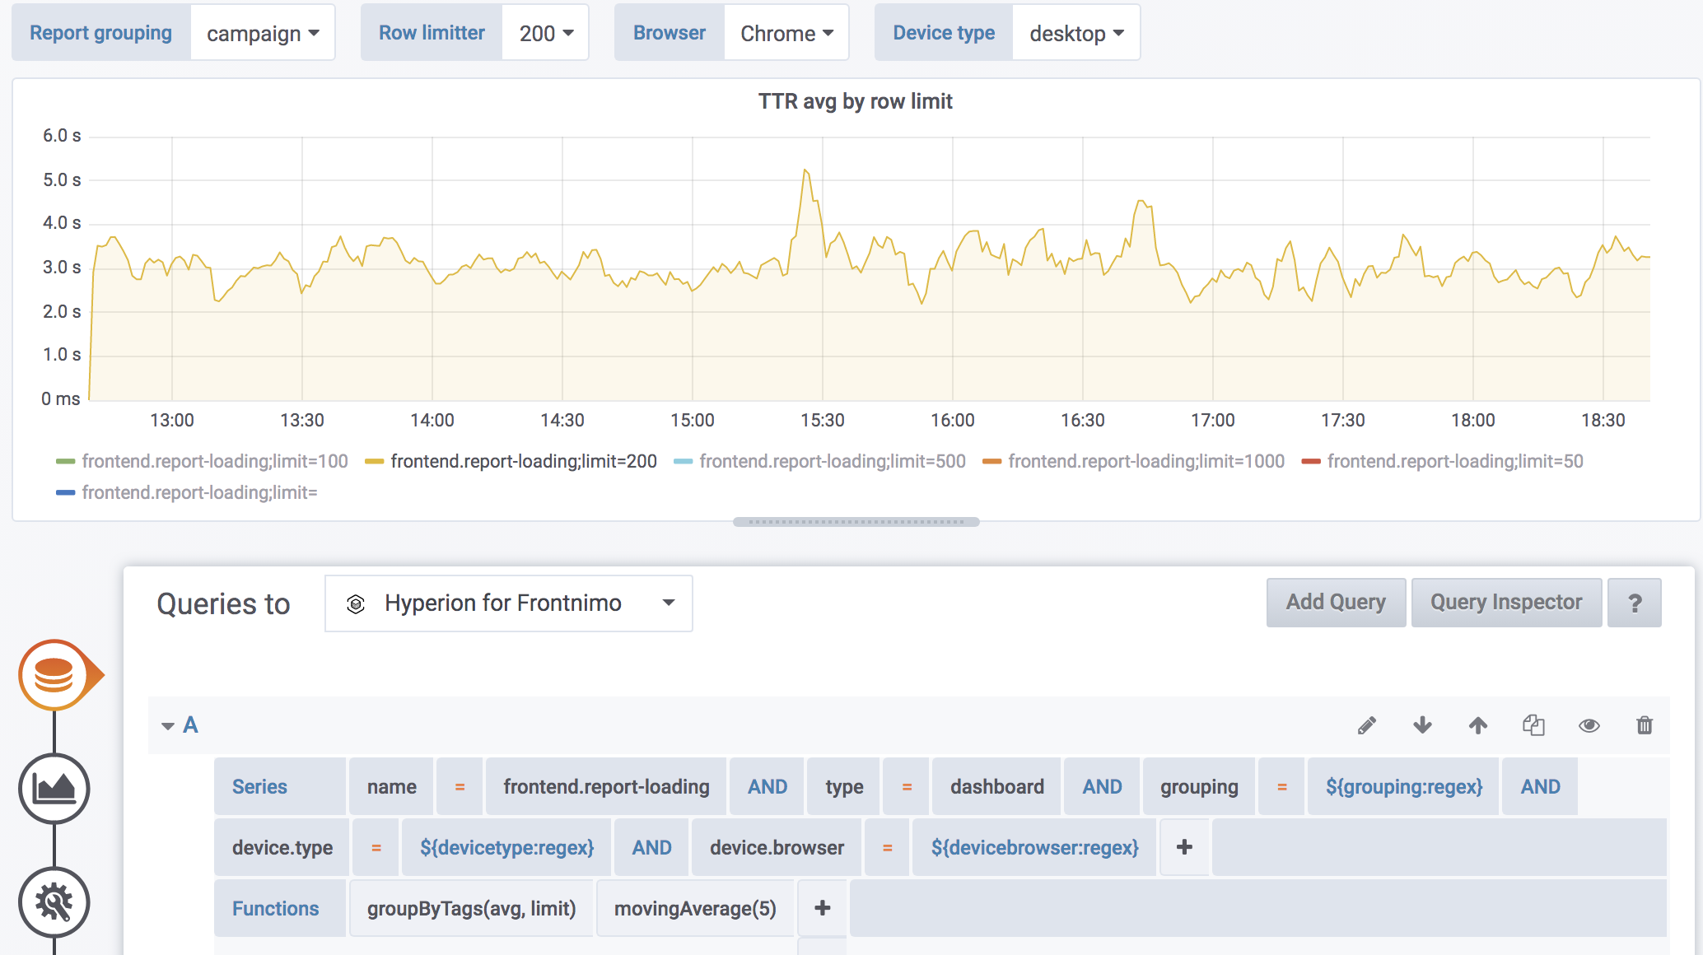Toggle limit=1000 series in legend
This screenshot has width=1703, height=955.
tap(1145, 461)
